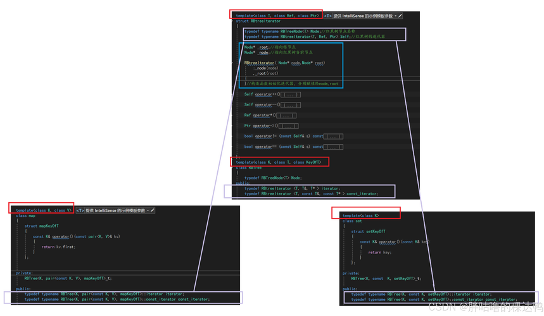Click the RBTree const_iterator typedef line

[x=311, y=194]
